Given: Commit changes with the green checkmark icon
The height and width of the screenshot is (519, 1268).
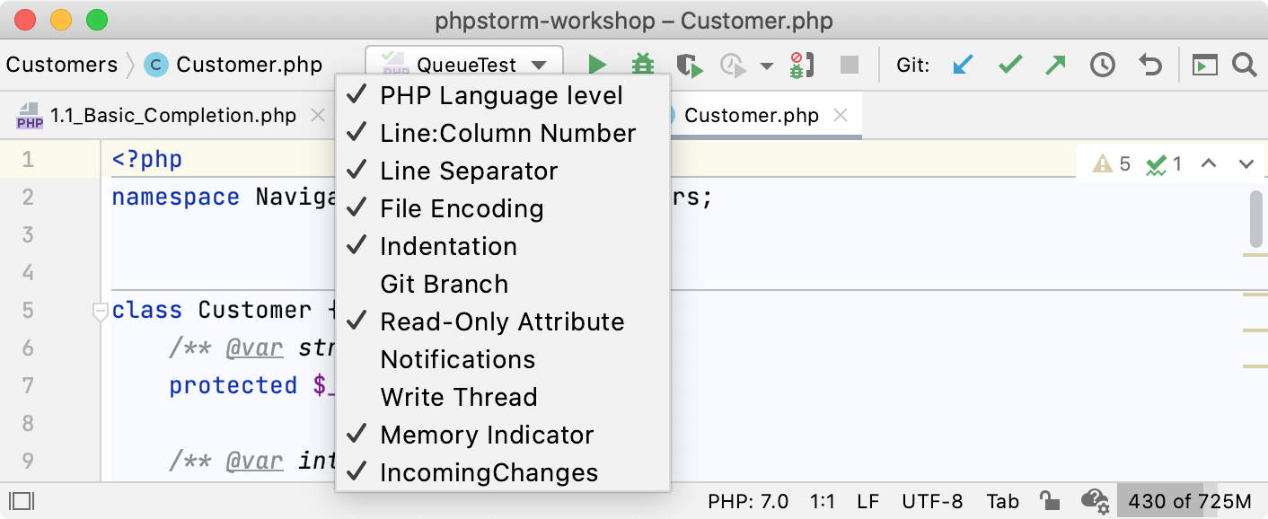Looking at the screenshot, I should tap(1010, 65).
